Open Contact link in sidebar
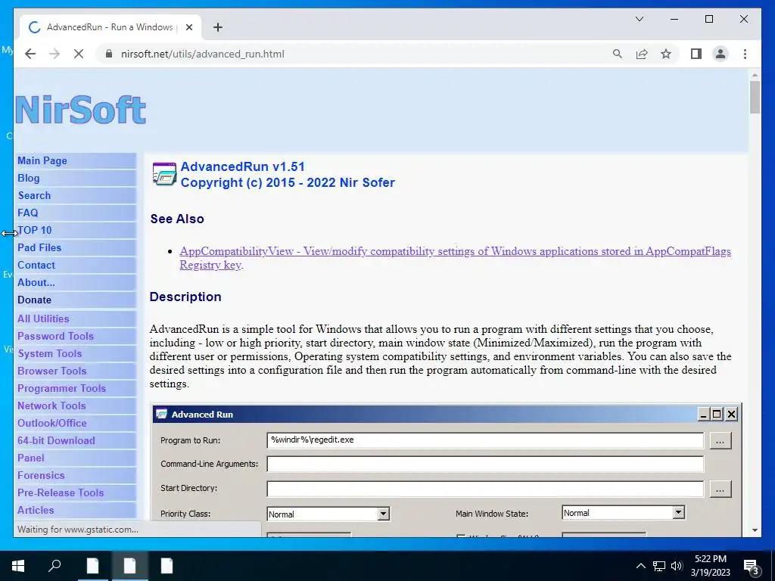This screenshot has width=775, height=581. pyautogui.click(x=36, y=265)
